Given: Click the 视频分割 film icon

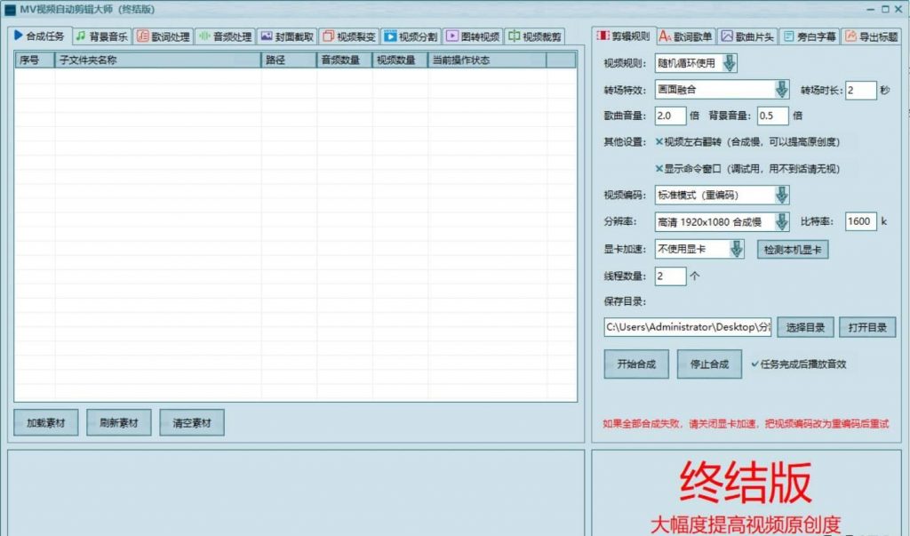Looking at the screenshot, I should click(390, 36).
